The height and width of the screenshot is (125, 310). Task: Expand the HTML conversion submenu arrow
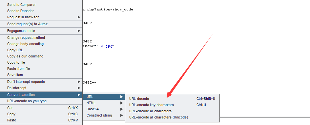[122, 103]
